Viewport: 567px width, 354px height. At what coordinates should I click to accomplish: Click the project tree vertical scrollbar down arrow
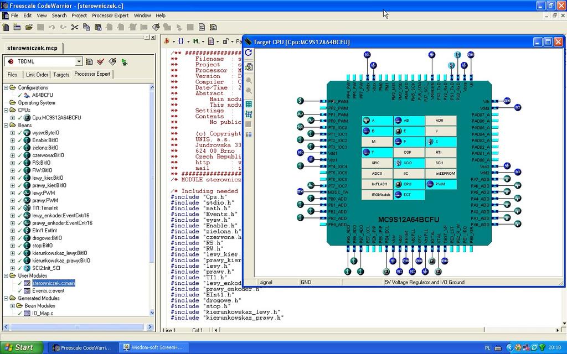(x=152, y=313)
